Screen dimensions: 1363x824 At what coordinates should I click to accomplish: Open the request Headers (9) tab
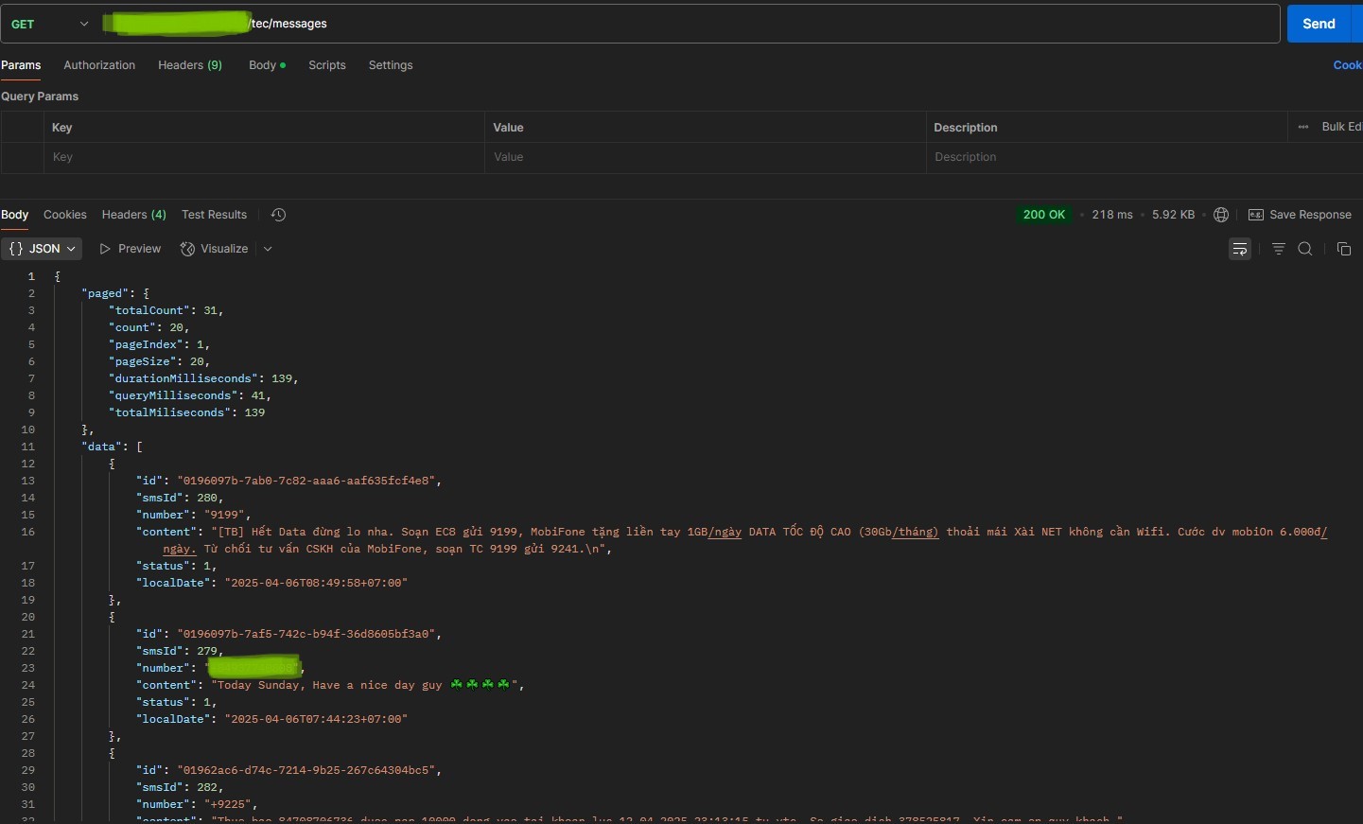pos(189,65)
